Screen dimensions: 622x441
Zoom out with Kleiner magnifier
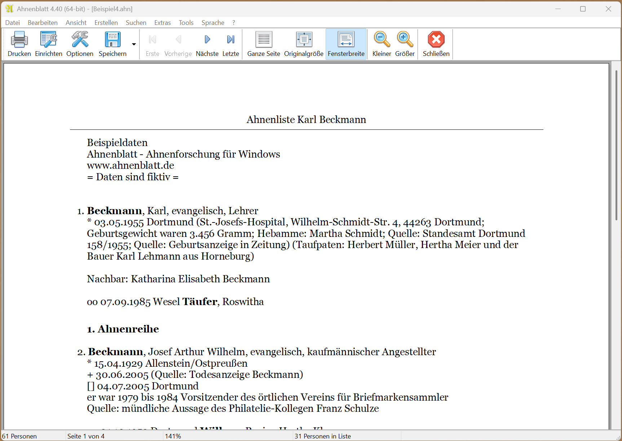(x=381, y=40)
